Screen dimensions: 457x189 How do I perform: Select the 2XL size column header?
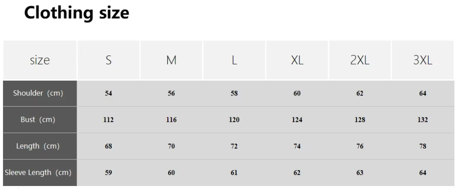360,60
